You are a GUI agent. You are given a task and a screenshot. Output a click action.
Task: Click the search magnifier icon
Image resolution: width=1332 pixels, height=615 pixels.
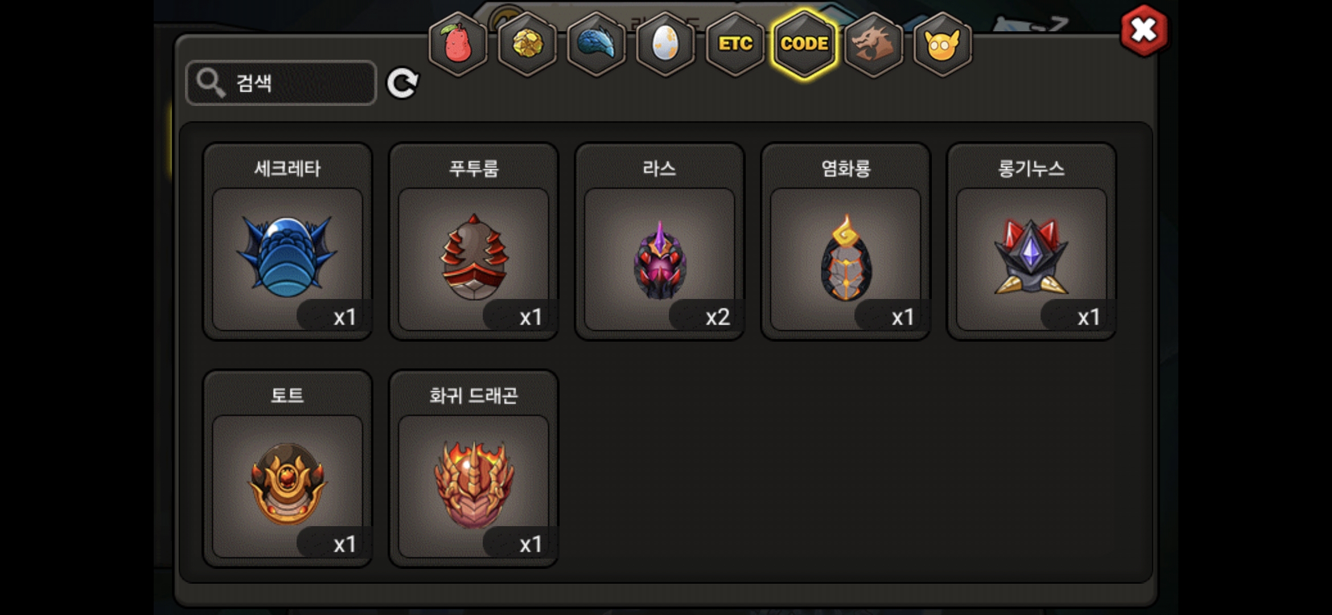point(211,83)
